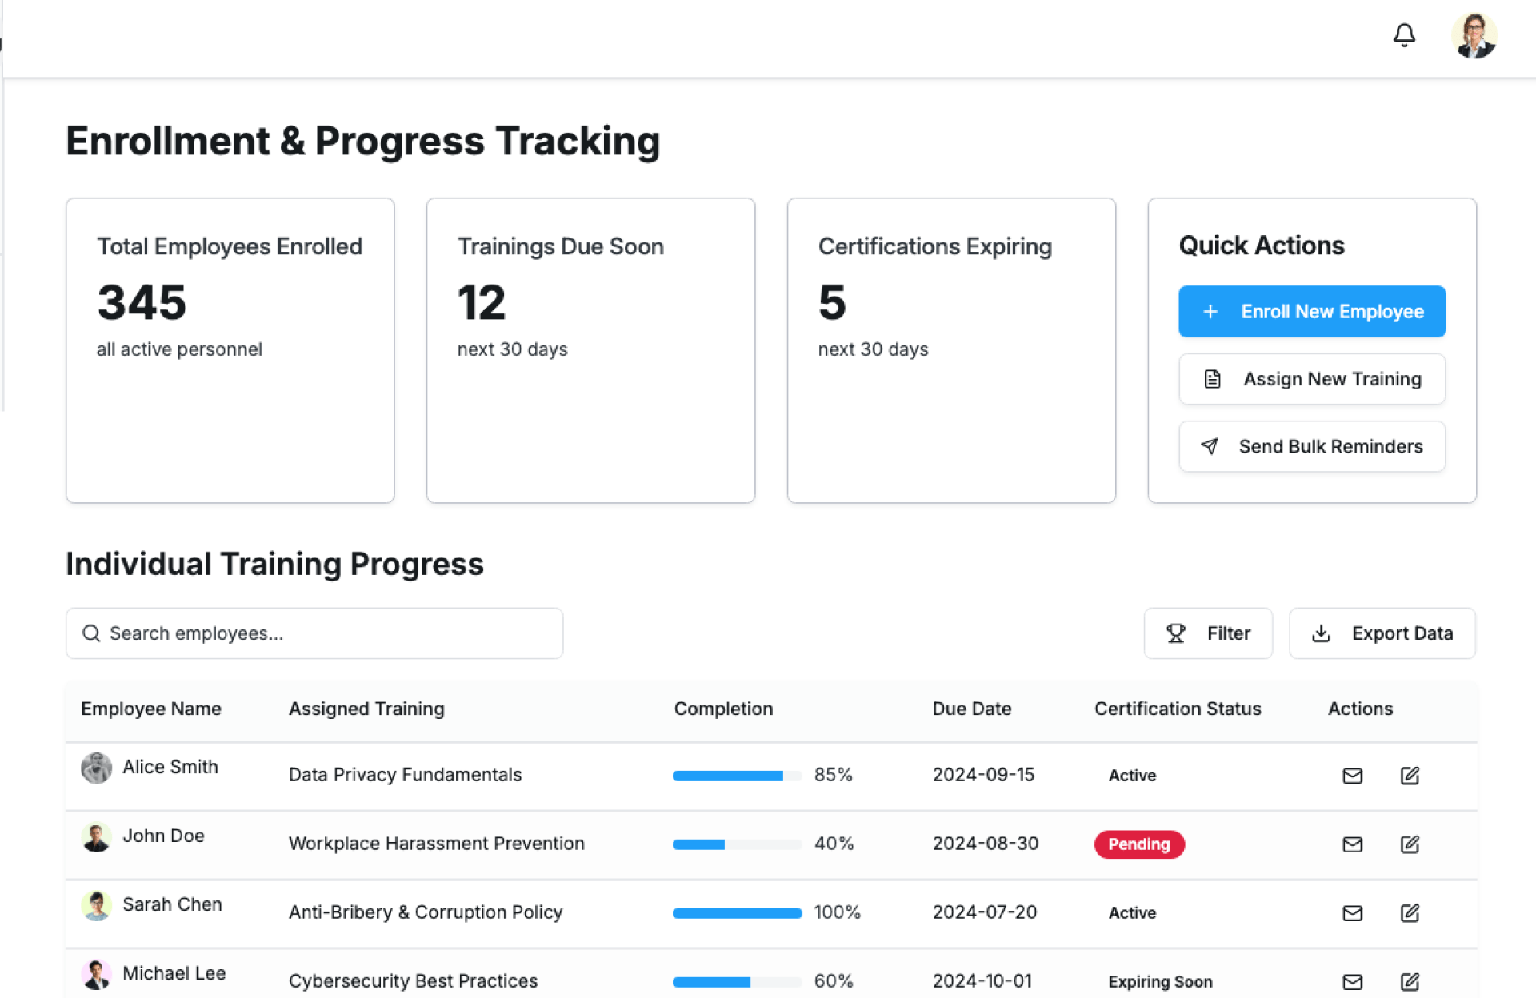
Task: Sort by Due Date column header
Action: 971,709
